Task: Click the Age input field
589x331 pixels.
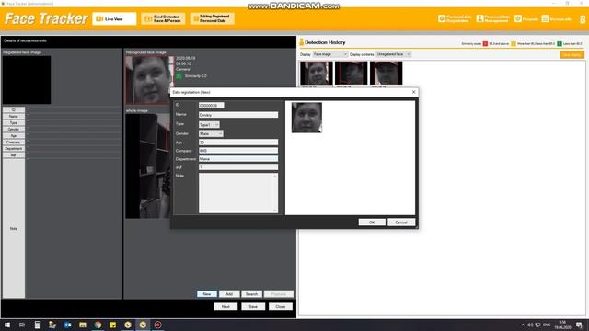Action: 238,143
